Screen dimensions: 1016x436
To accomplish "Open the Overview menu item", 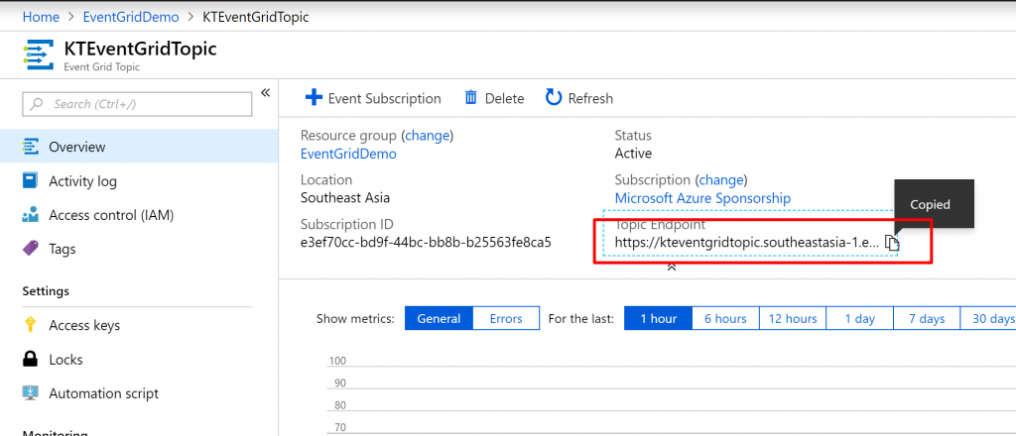I will pyautogui.click(x=139, y=147).
